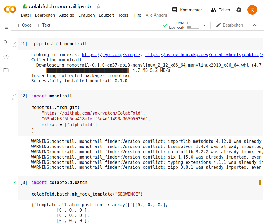
Task: Click the monotrail.from_git( code line
Action: click(x=55, y=107)
